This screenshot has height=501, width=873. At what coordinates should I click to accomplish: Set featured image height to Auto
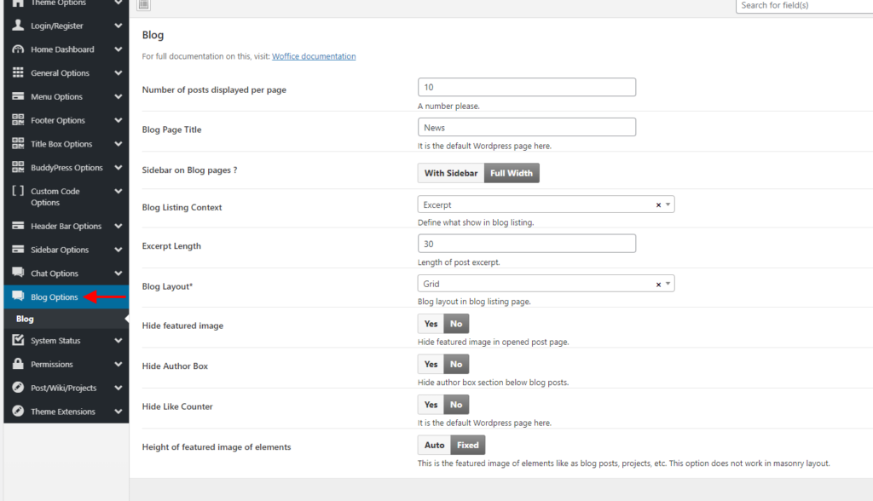(x=435, y=445)
